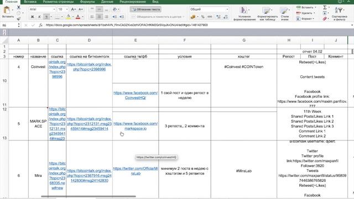Viewport: 354px width, 199px height.
Task: Open the facebook.com/markspace.io link
Action: coord(136,126)
